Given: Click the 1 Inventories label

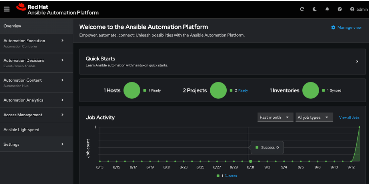Looking at the screenshot, I should [285, 90].
